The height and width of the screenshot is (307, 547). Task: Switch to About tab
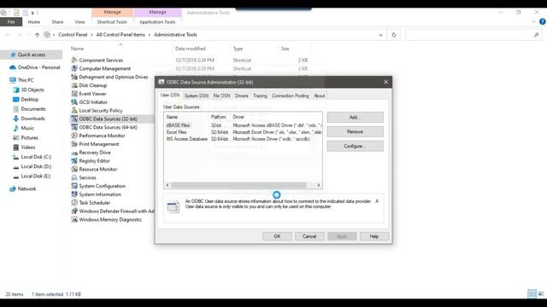tap(319, 96)
